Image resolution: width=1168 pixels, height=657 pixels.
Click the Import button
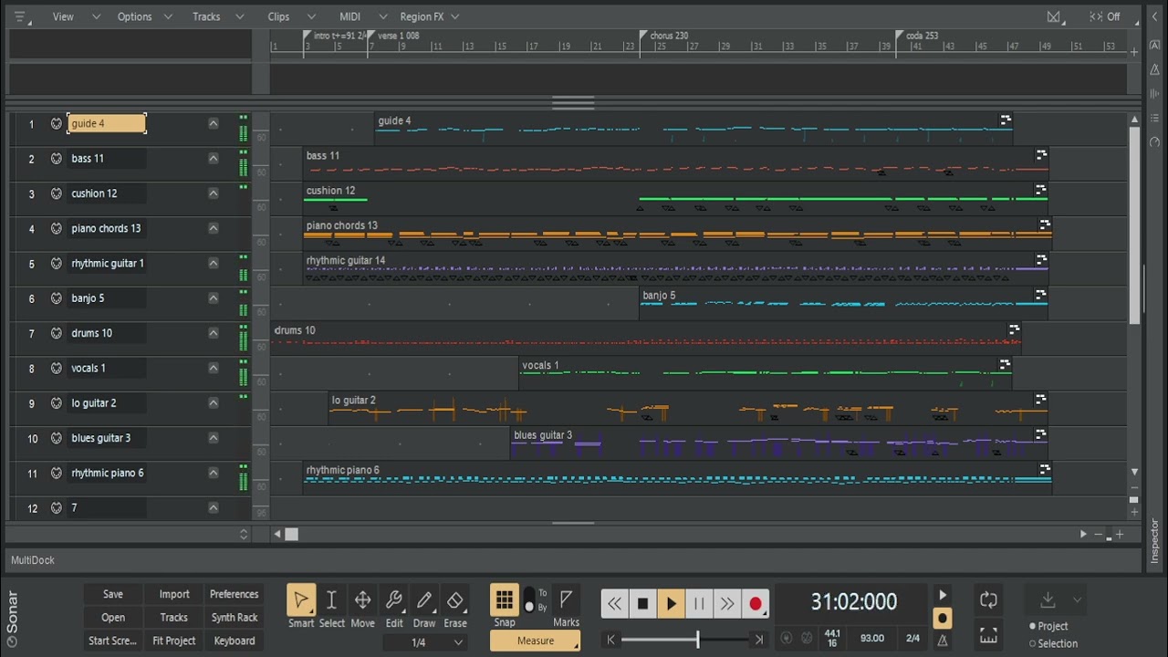pyautogui.click(x=174, y=594)
